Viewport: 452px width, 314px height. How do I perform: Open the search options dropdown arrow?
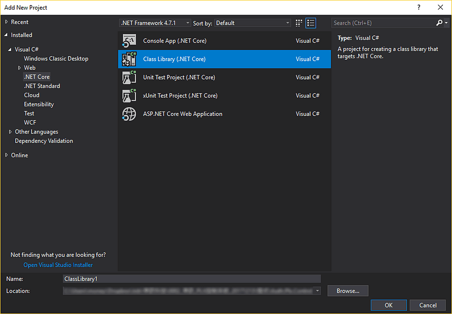pyautogui.click(x=446, y=23)
